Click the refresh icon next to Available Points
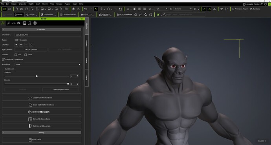The image size is (271, 145). click(266, 4)
